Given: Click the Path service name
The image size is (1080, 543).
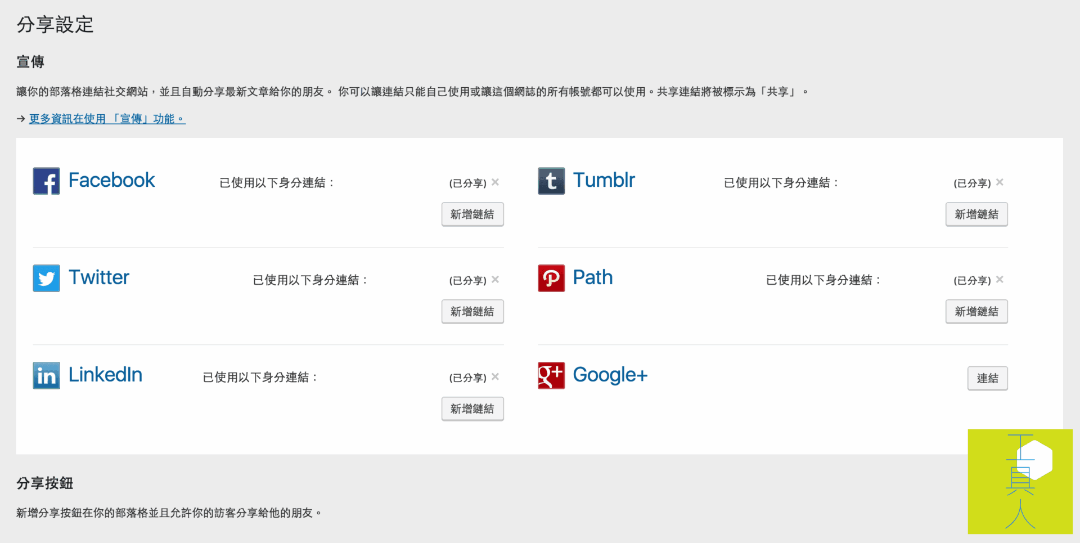Looking at the screenshot, I should [x=593, y=277].
